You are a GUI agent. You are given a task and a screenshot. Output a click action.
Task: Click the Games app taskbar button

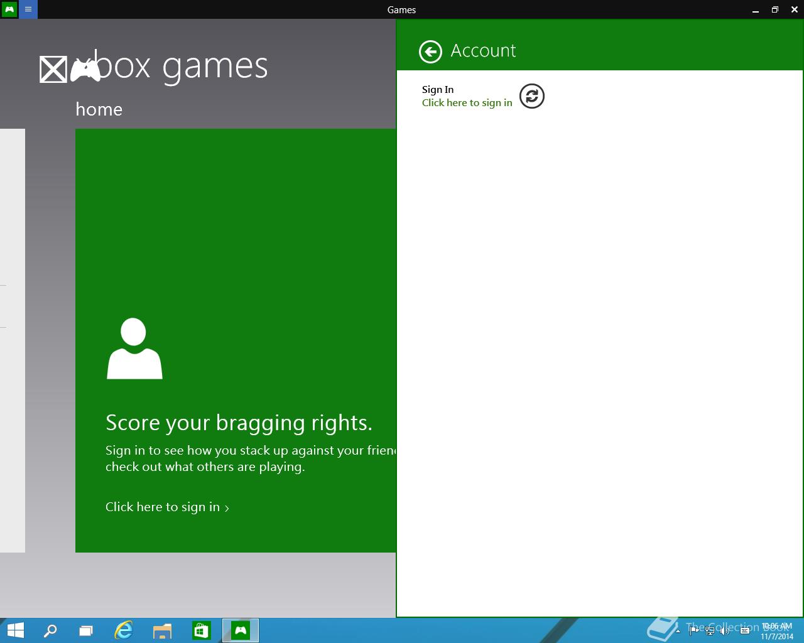point(241,630)
